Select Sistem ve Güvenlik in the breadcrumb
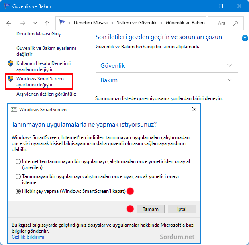Image resolution: width=249 pixels, height=245 pixels. pos(137,23)
